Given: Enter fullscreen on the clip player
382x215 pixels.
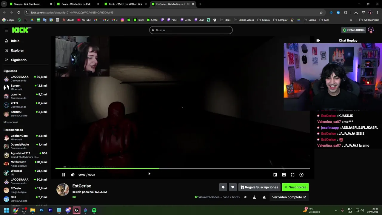Looking at the screenshot, I should click(x=292, y=175).
